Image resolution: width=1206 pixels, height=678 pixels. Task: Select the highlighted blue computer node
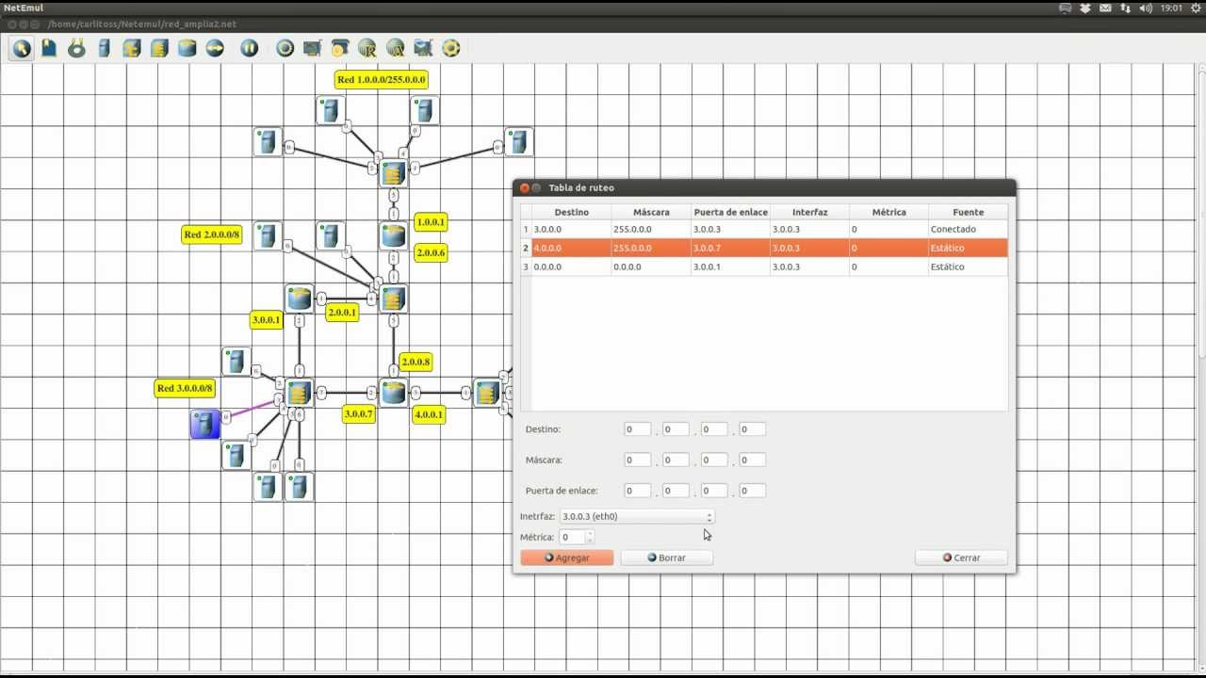(205, 424)
